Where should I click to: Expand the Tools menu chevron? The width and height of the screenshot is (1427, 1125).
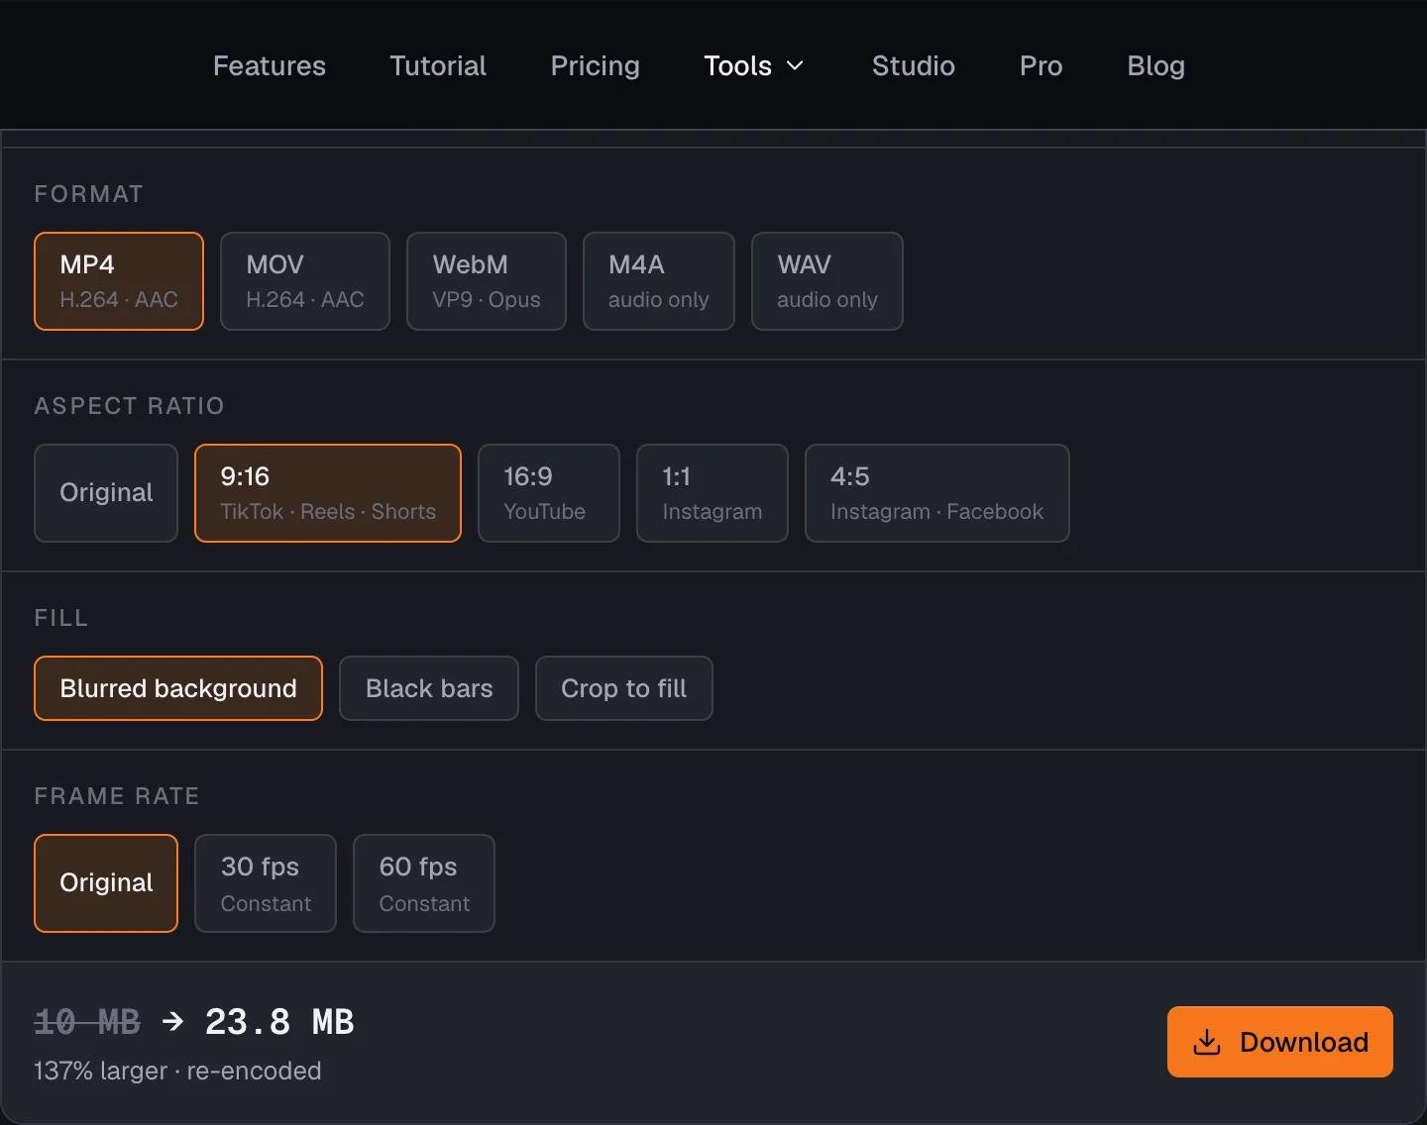click(x=795, y=65)
